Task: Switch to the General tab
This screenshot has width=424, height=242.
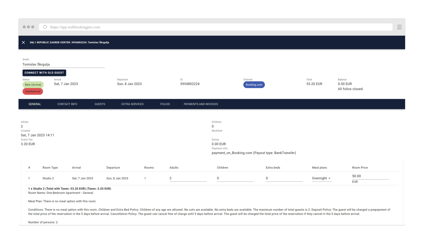Action: pos(35,104)
